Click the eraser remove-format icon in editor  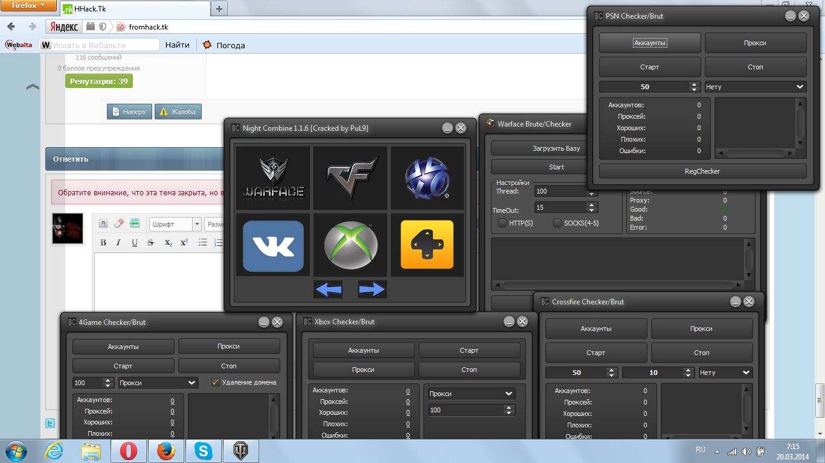click(118, 224)
